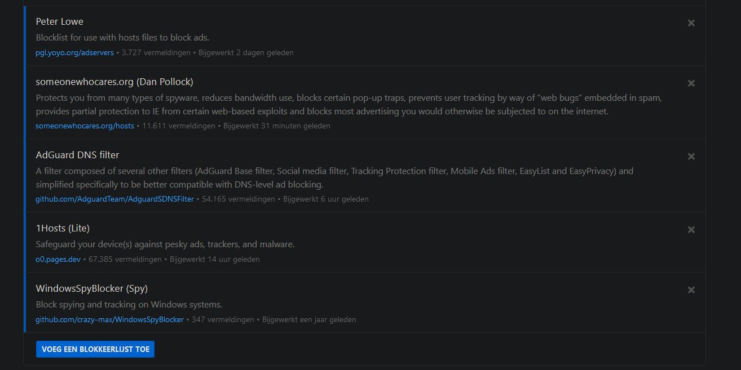Viewport: 741px width, 370px height.
Task: Select the WindowsSpyBlocker (Spy) title
Action: 91,288
